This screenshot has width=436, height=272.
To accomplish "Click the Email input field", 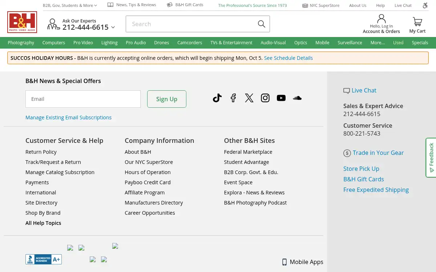I will click(x=83, y=99).
